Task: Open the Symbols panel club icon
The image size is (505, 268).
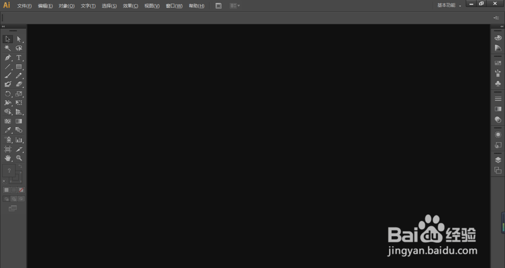Action: click(498, 84)
